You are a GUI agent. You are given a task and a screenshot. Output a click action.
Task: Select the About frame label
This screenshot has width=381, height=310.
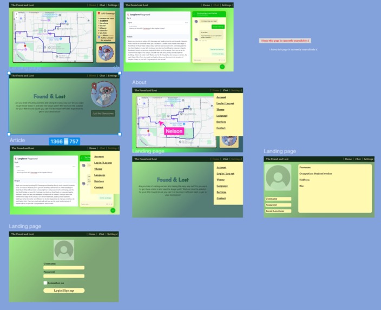[x=139, y=82]
